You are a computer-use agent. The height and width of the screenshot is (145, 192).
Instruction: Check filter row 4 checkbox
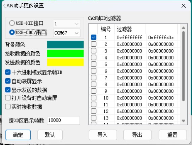94,57
